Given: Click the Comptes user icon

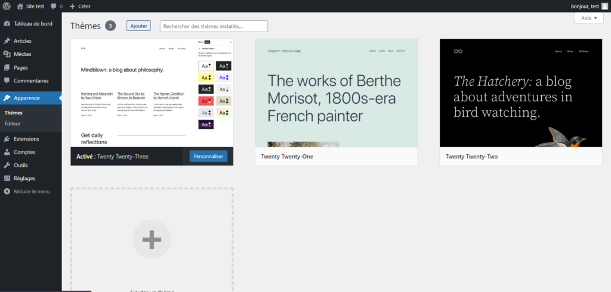Looking at the screenshot, I should [7, 152].
